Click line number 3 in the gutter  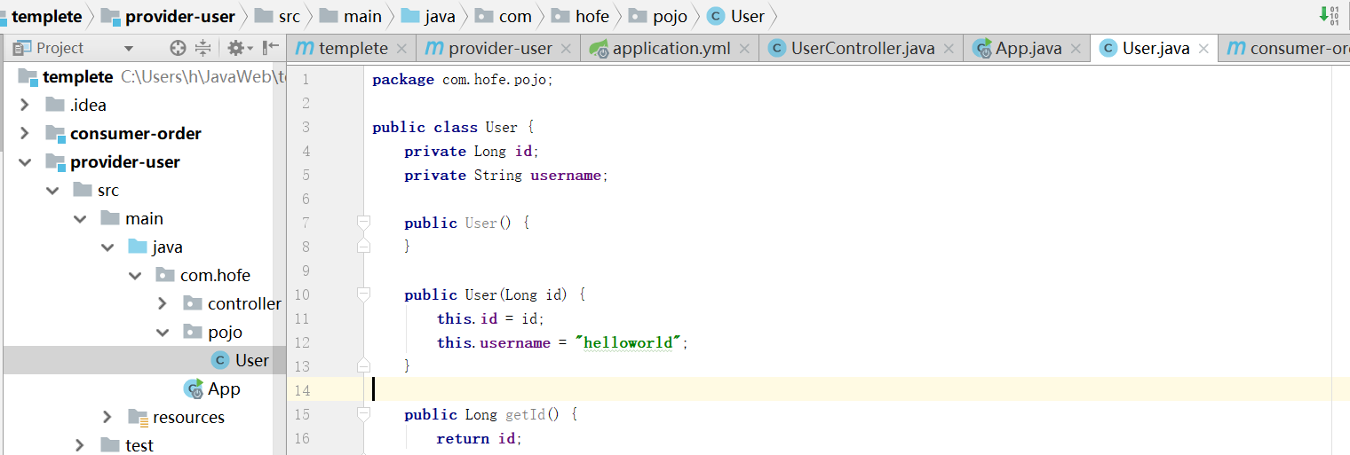point(306,127)
